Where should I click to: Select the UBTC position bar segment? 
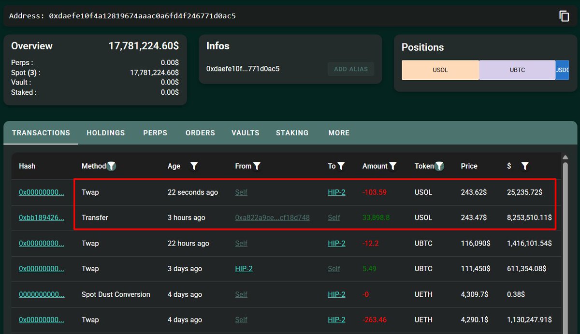point(517,70)
